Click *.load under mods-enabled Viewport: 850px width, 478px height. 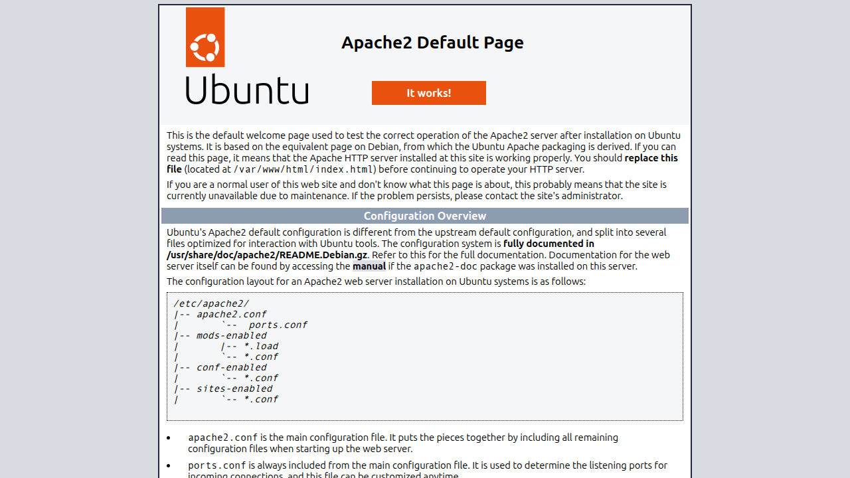pyautogui.click(x=261, y=346)
